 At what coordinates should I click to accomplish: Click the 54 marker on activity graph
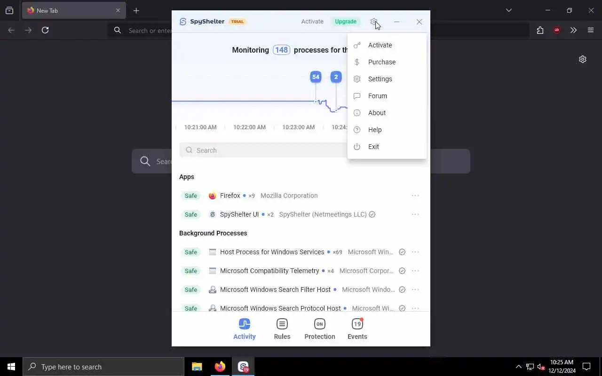click(316, 77)
